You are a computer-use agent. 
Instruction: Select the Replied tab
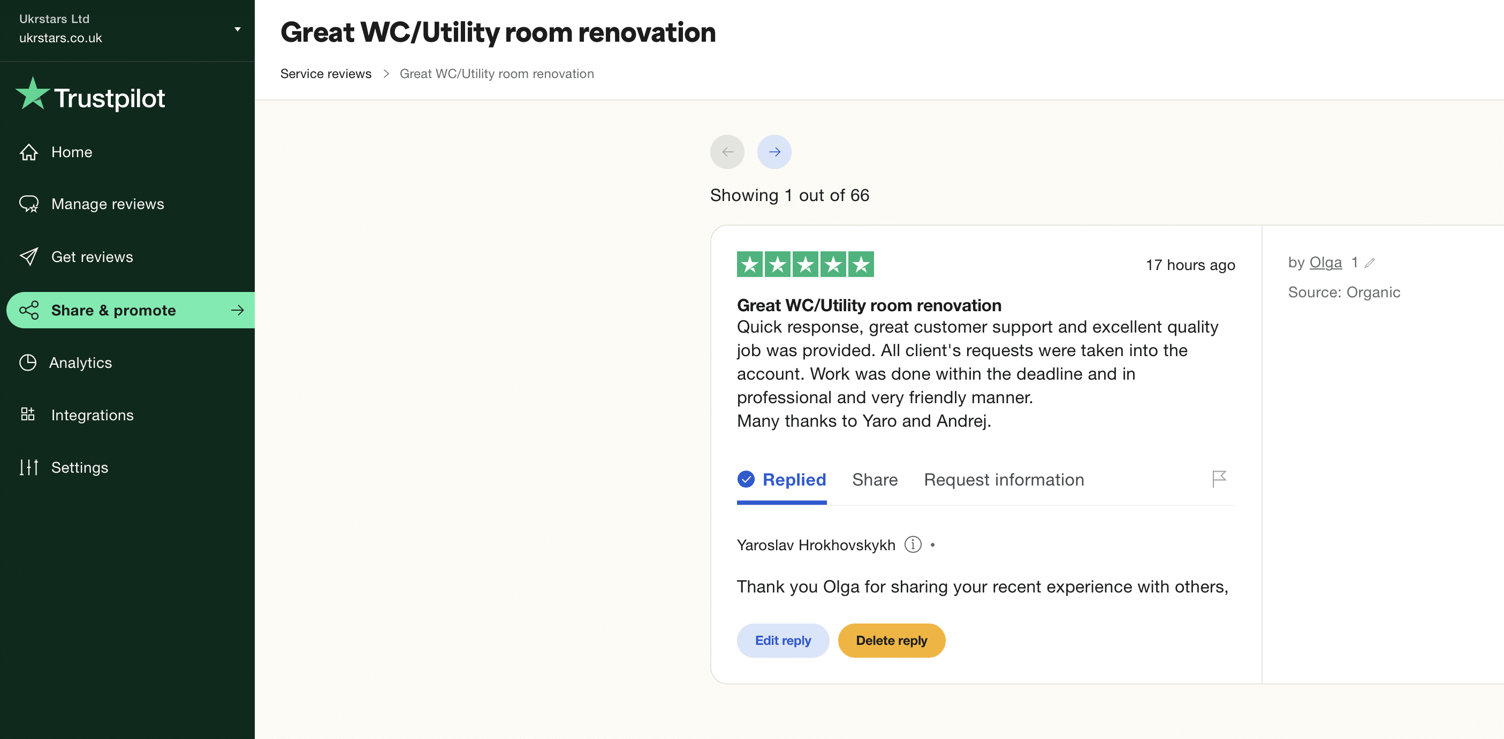(x=781, y=480)
